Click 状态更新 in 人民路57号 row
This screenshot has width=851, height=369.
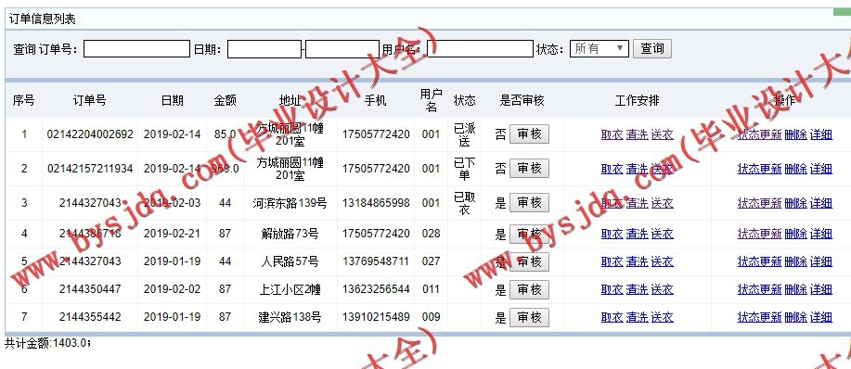[x=759, y=261]
